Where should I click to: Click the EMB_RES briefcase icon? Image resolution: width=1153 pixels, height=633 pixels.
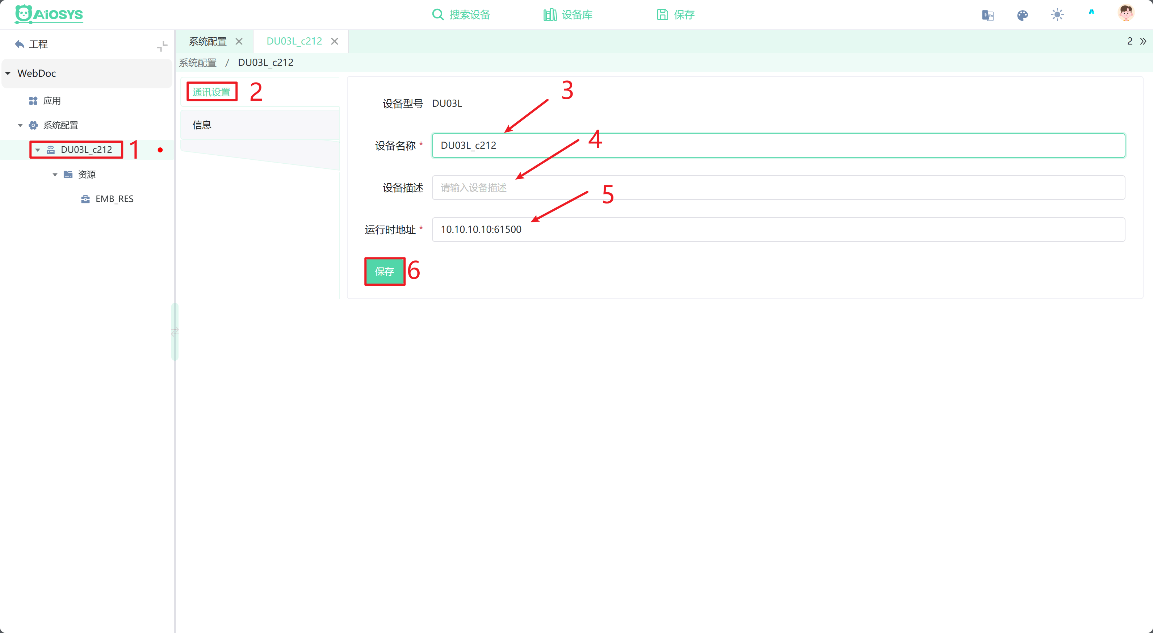tap(85, 199)
